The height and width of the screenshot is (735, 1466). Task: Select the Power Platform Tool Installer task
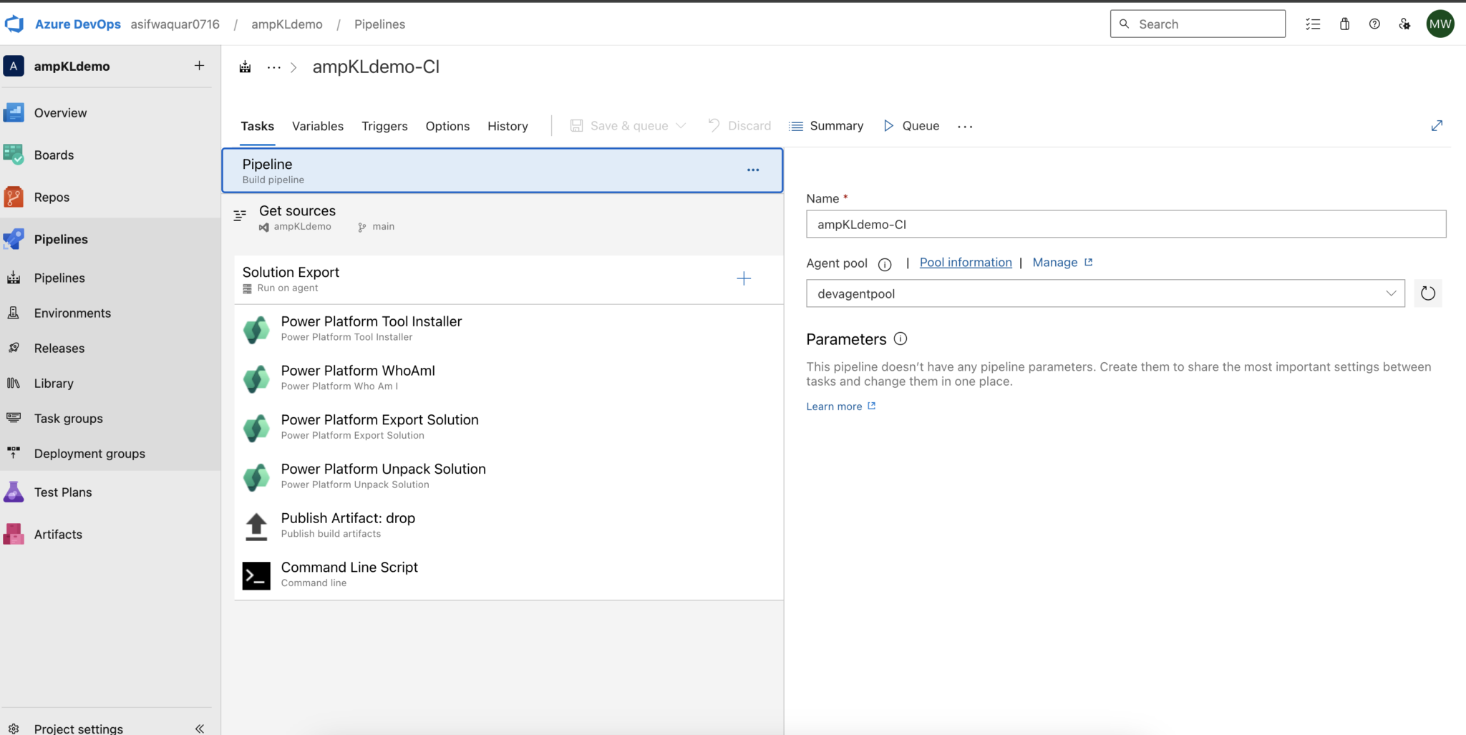(x=371, y=328)
